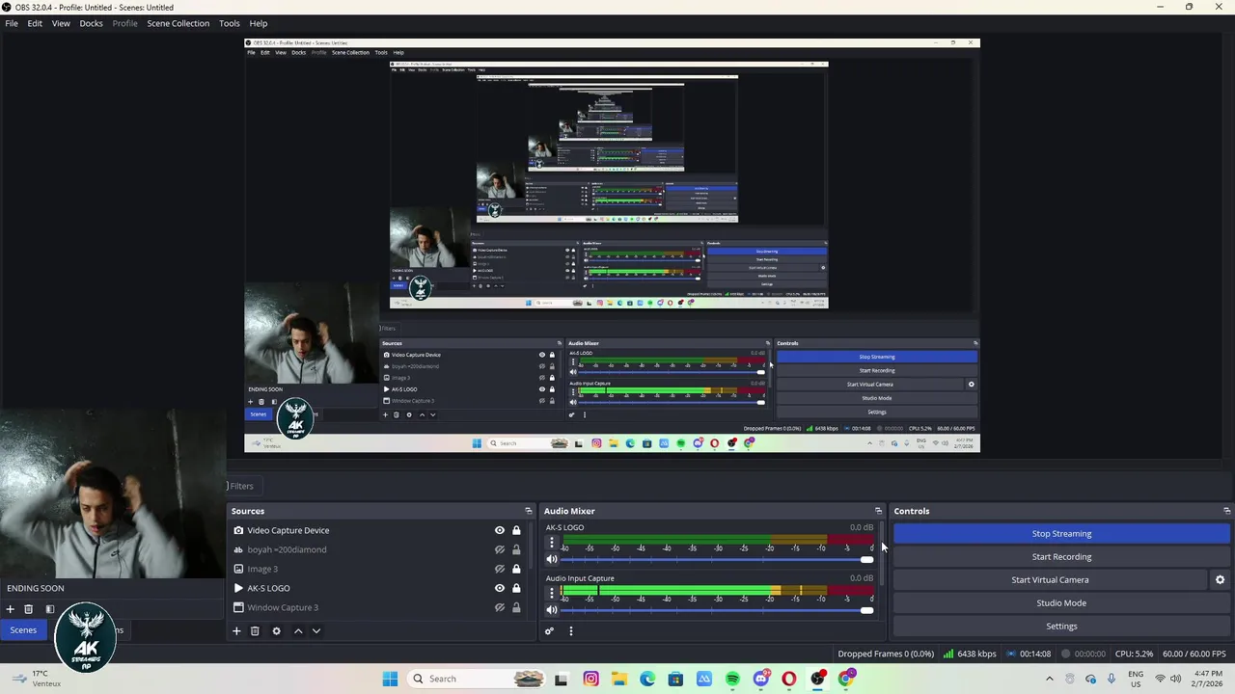The height and width of the screenshot is (694, 1235).
Task: Select the ENDING SOON scene
Action: (x=36, y=588)
